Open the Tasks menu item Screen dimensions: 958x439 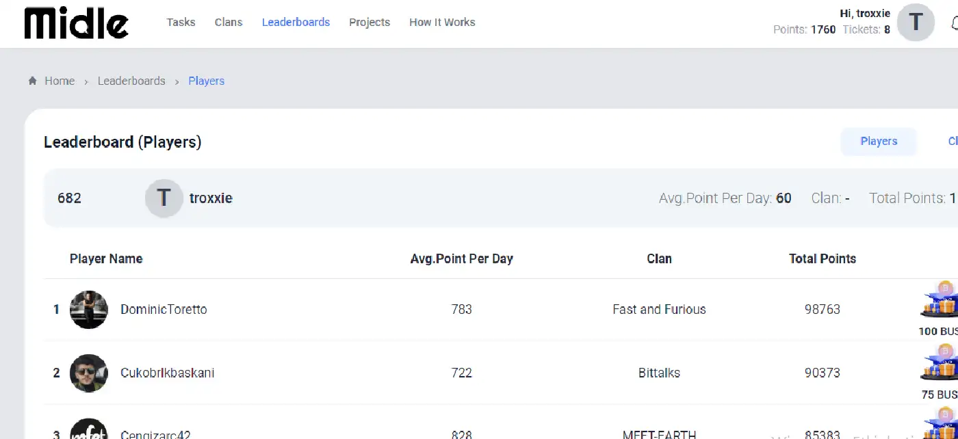[x=181, y=23]
